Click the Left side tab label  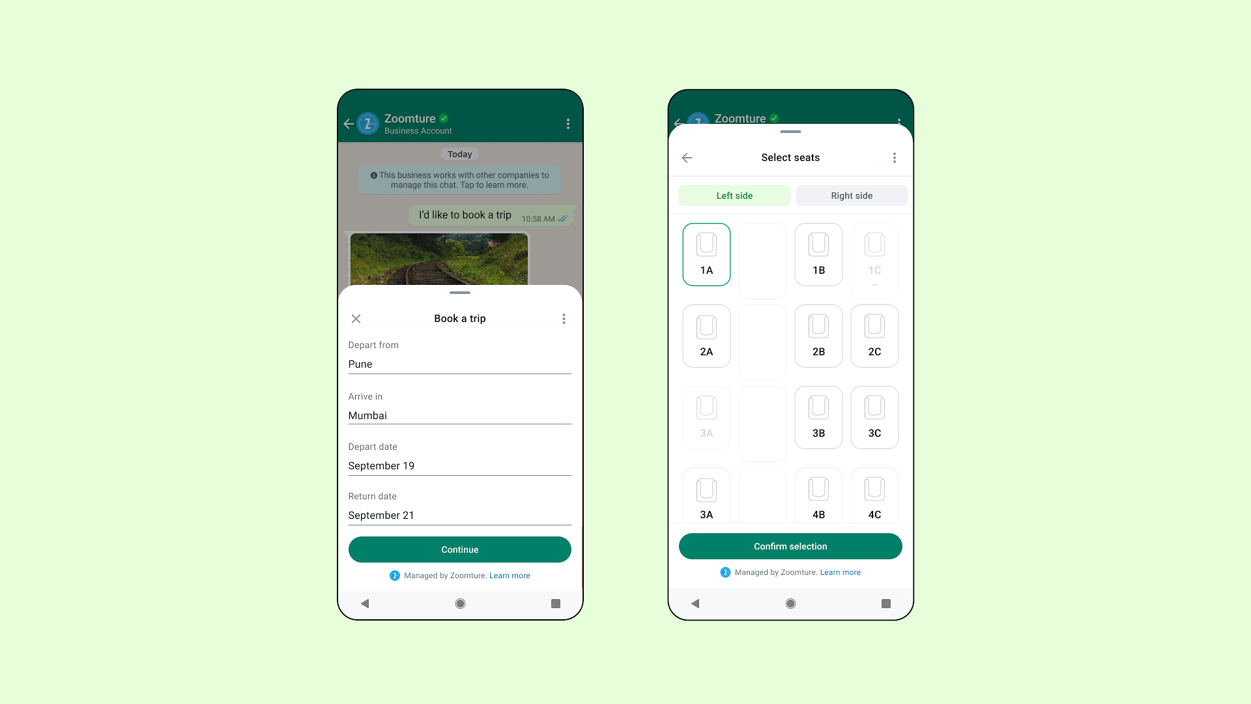[x=734, y=195]
